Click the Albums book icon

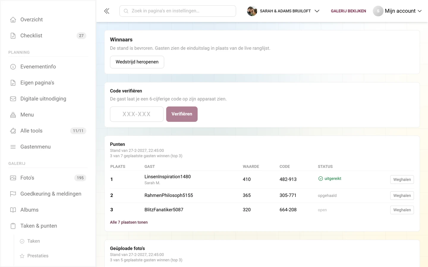(13, 210)
